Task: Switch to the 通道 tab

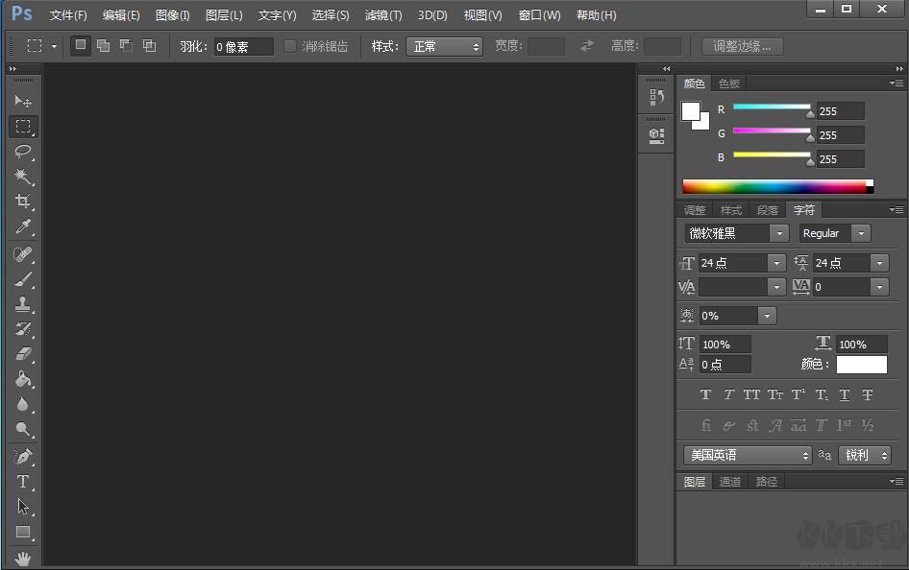Action: [730, 481]
